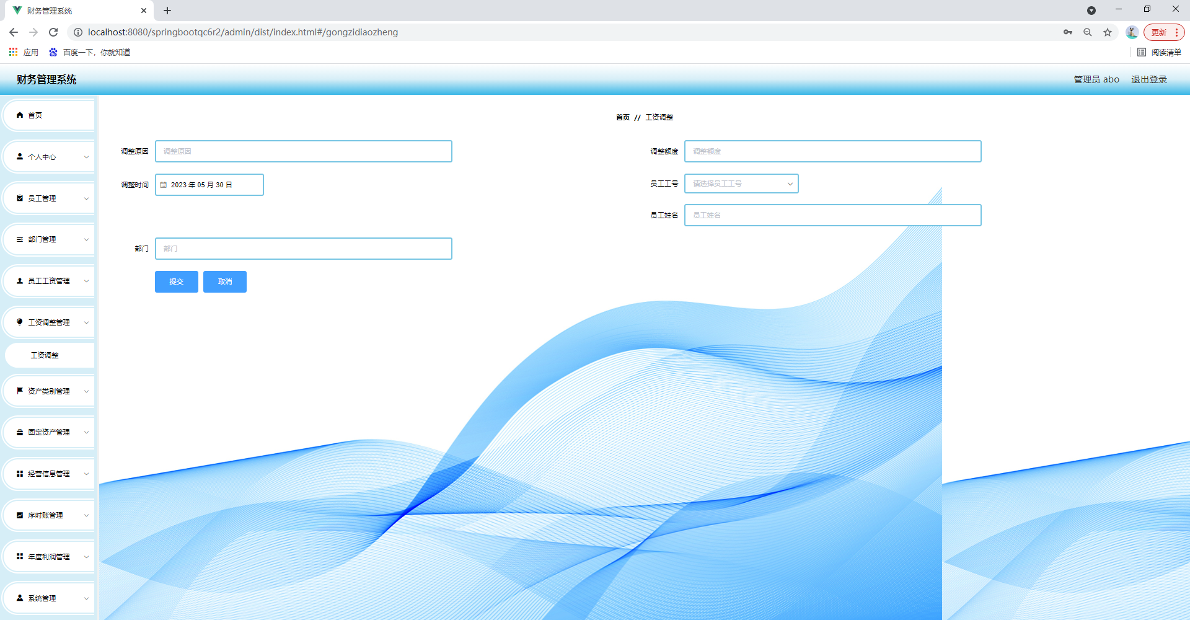Expand the 序时账管理 menu chevron

tap(86, 515)
